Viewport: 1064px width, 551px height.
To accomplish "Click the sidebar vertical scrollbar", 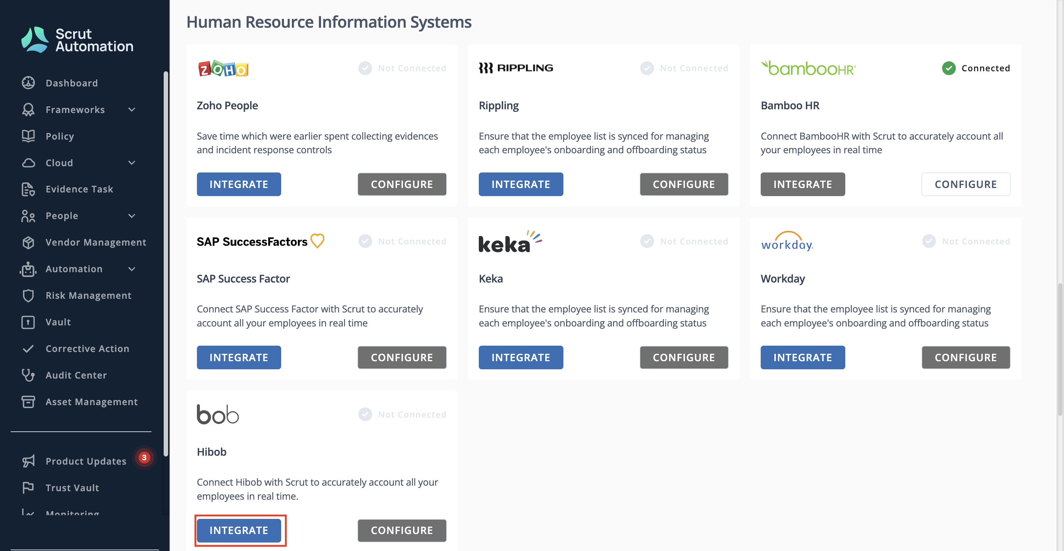I will (166, 264).
